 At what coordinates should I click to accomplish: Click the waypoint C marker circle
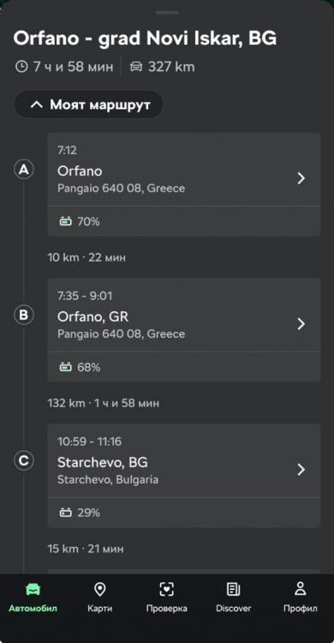click(x=24, y=461)
